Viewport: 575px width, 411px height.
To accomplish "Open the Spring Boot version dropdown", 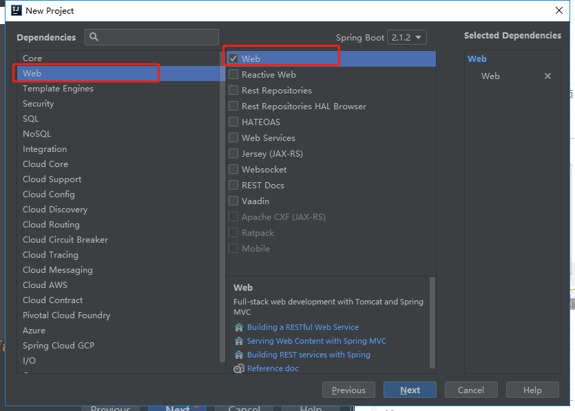I will coord(407,37).
